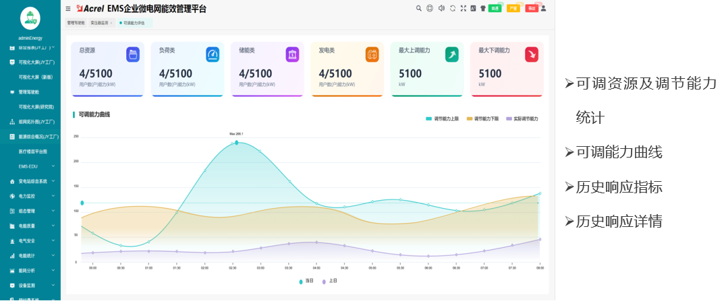Click the language translate icon
724x301 pixels.
coord(473,9)
